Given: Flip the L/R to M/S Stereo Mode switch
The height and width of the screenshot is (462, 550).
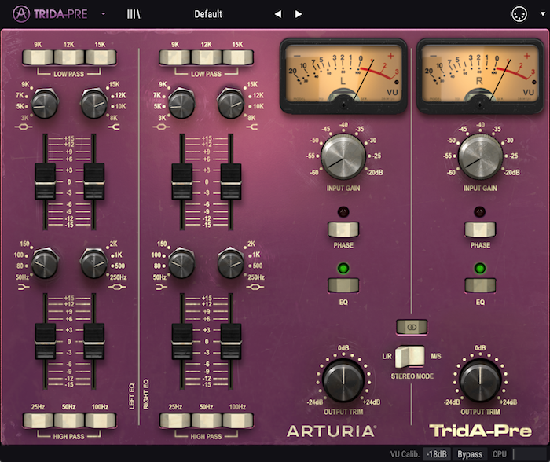Looking at the screenshot, I should 409,357.
